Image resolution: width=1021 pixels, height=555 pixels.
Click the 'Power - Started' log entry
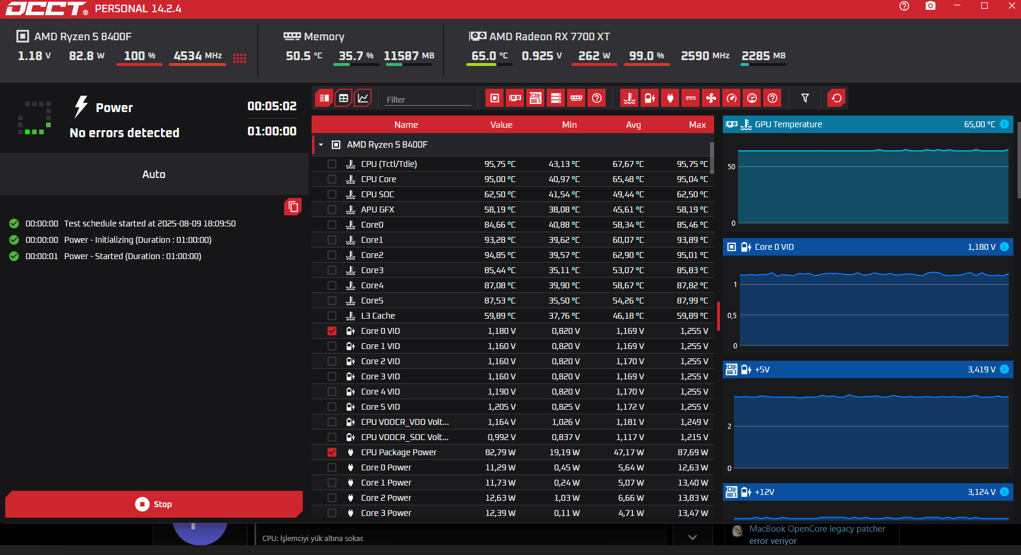tap(132, 256)
